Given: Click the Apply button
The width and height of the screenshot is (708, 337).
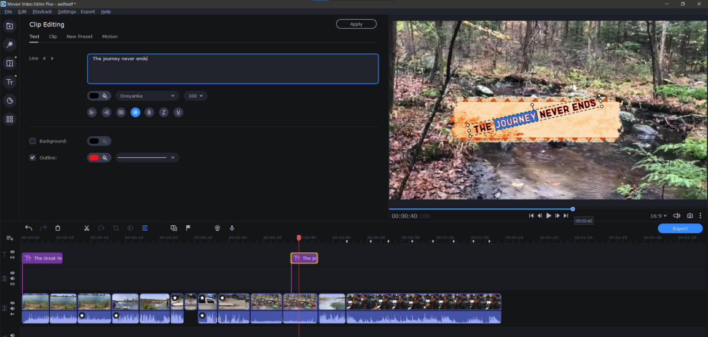Looking at the screenshot, I should 356,24.
